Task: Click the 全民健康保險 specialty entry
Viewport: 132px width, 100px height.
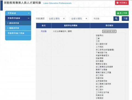Action: 101,81
